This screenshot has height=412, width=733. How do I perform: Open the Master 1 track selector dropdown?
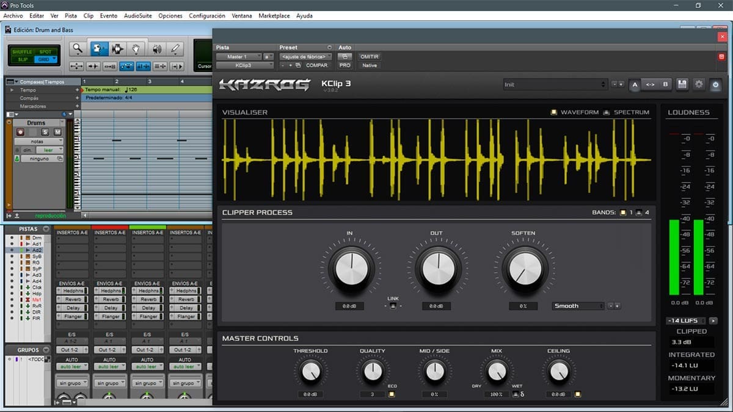pos(238,57)
